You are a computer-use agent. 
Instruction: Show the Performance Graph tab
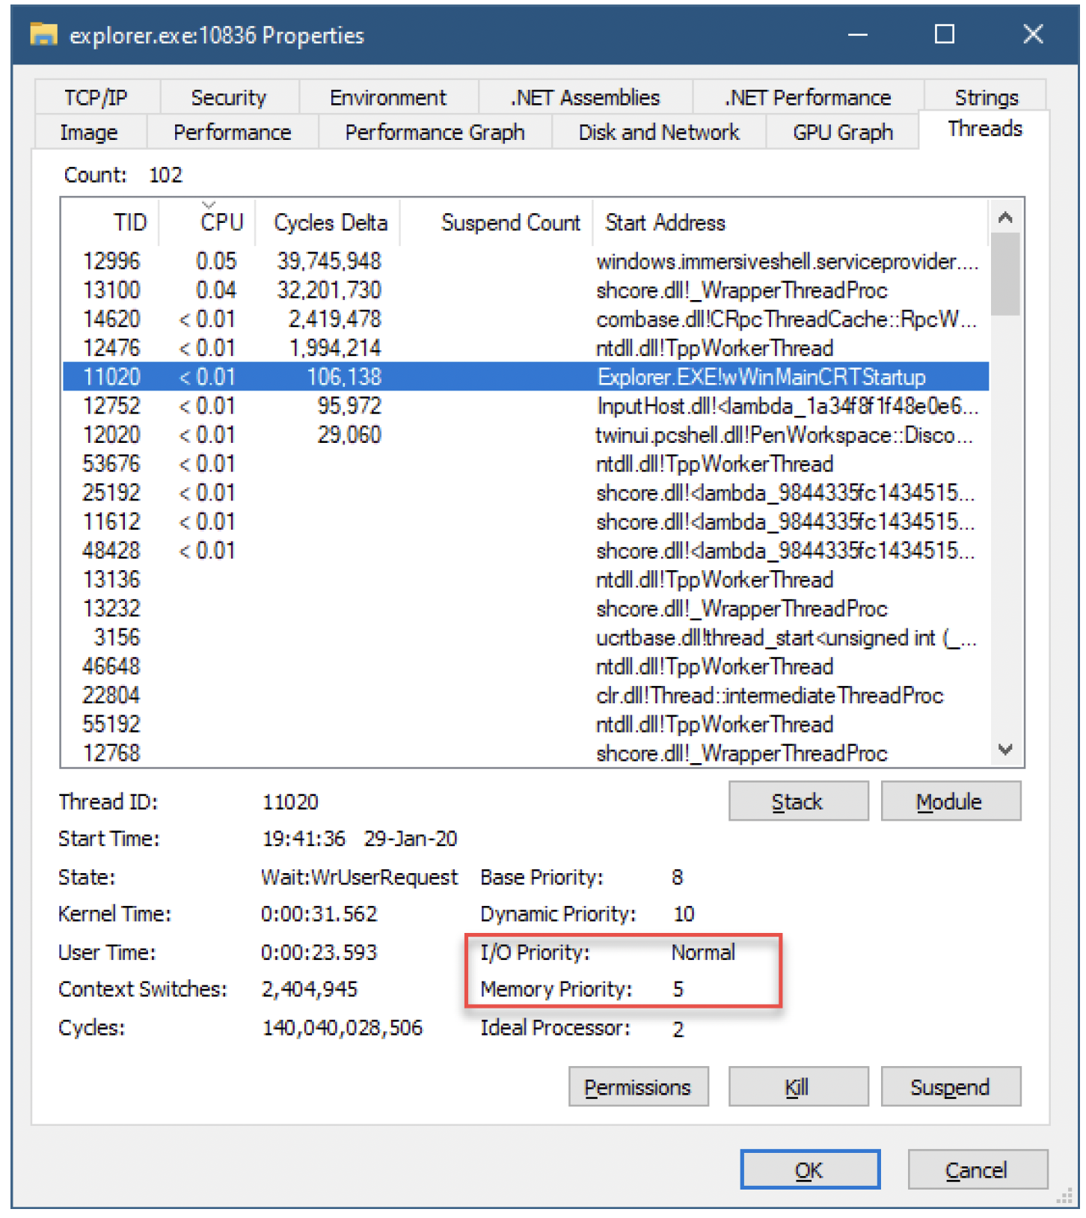pyautogui.click(x=435, y=132)
